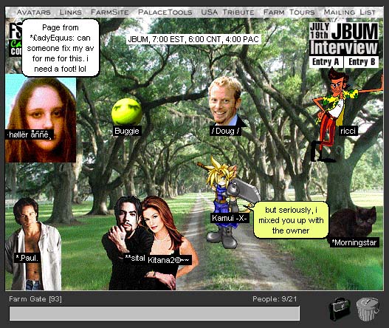Click the trash can icon

[368, 309]
